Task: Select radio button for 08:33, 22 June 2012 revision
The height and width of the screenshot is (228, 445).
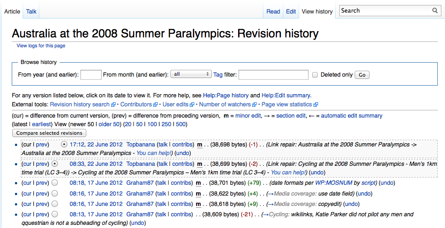Action: coord(55,164)
